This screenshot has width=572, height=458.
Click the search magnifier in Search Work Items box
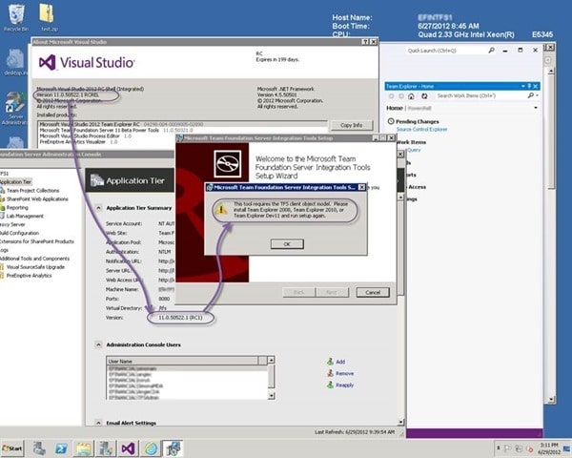(531, 95)
